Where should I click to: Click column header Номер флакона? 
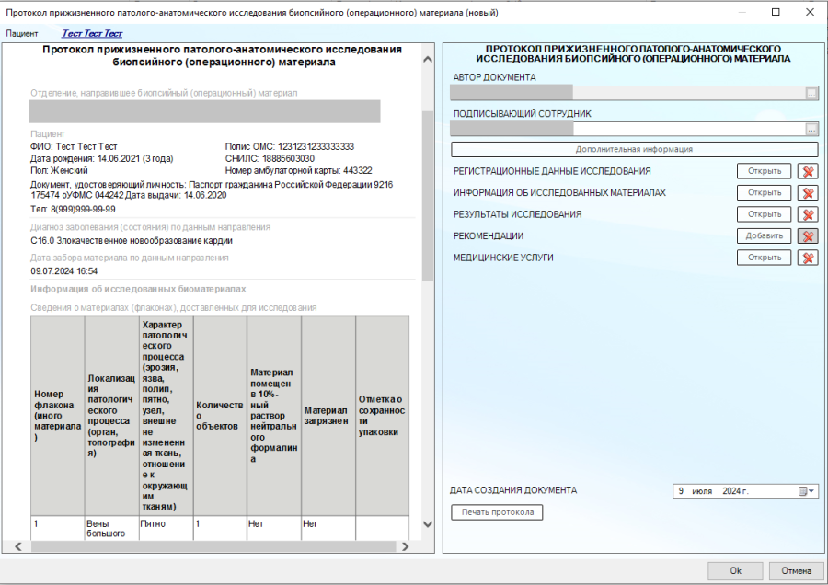tap(57, 416)
